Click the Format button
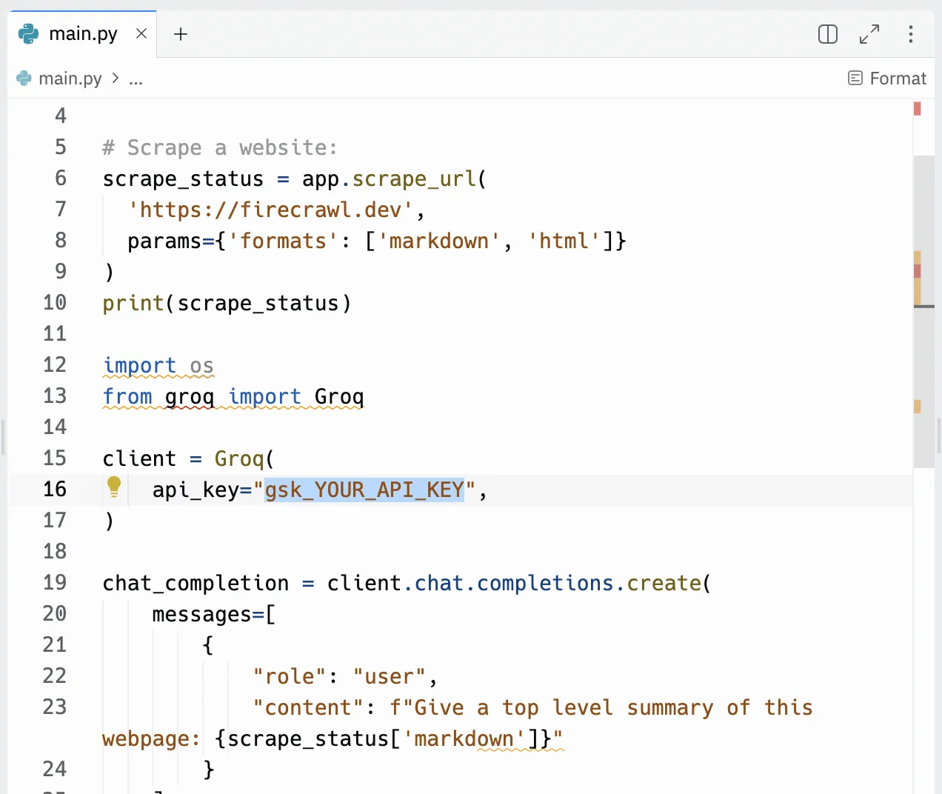Image resolution: width=942 pixels, height=794 pixels. tap(887, 79)
